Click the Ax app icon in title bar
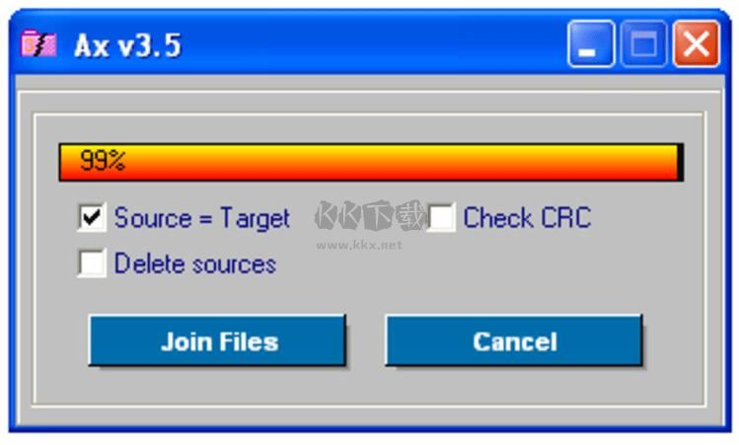This screenshot has height=445, width=739. 38,44
